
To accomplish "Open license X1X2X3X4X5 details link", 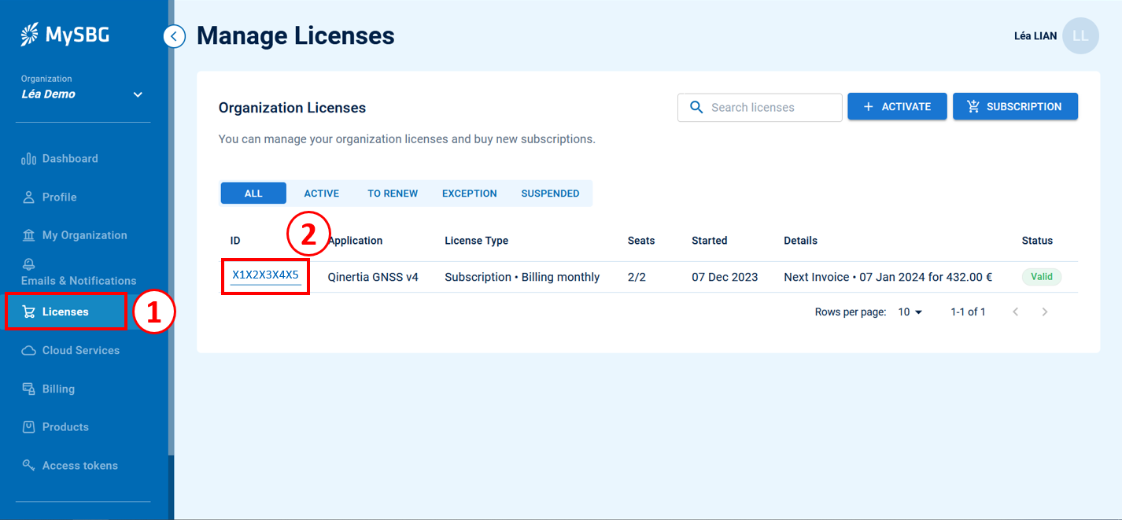I will [265, 275].
